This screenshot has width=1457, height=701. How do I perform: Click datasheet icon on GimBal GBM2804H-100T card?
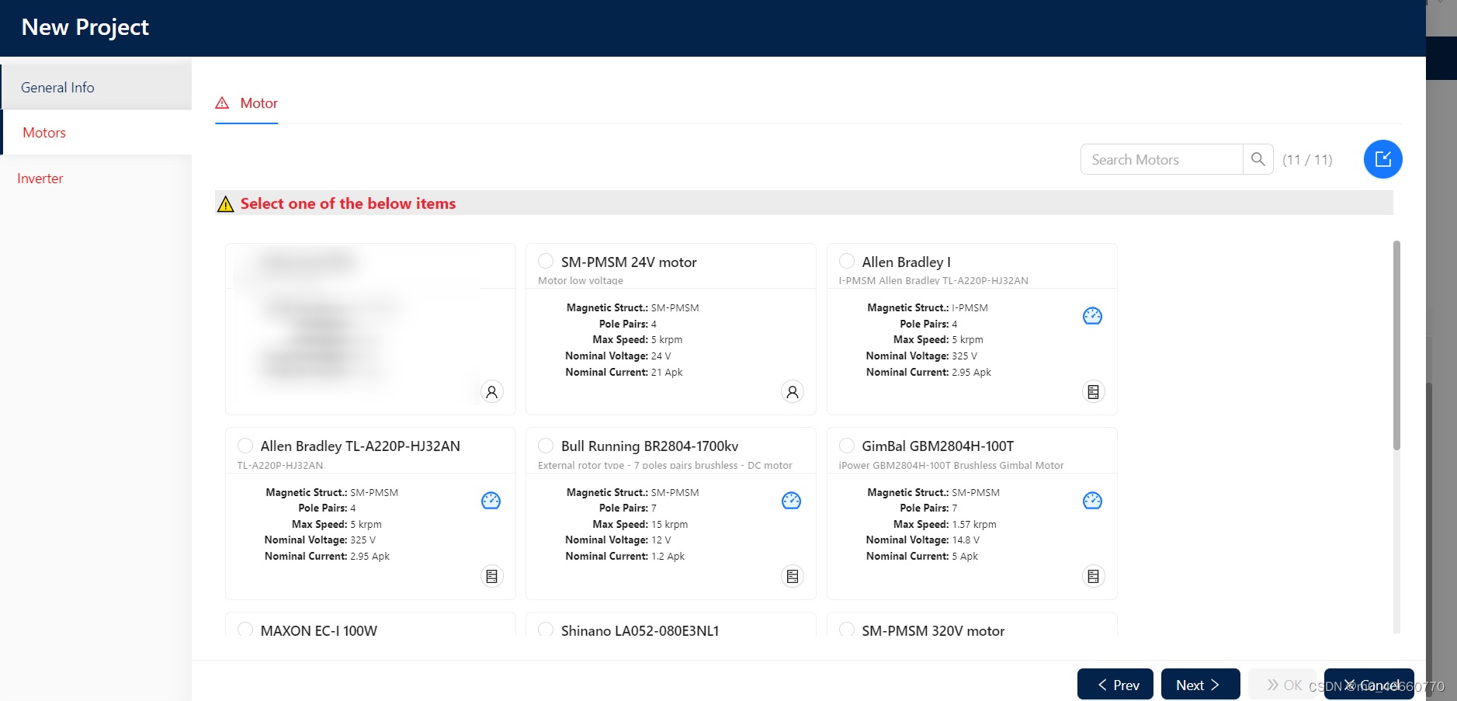coord(1093,576)
